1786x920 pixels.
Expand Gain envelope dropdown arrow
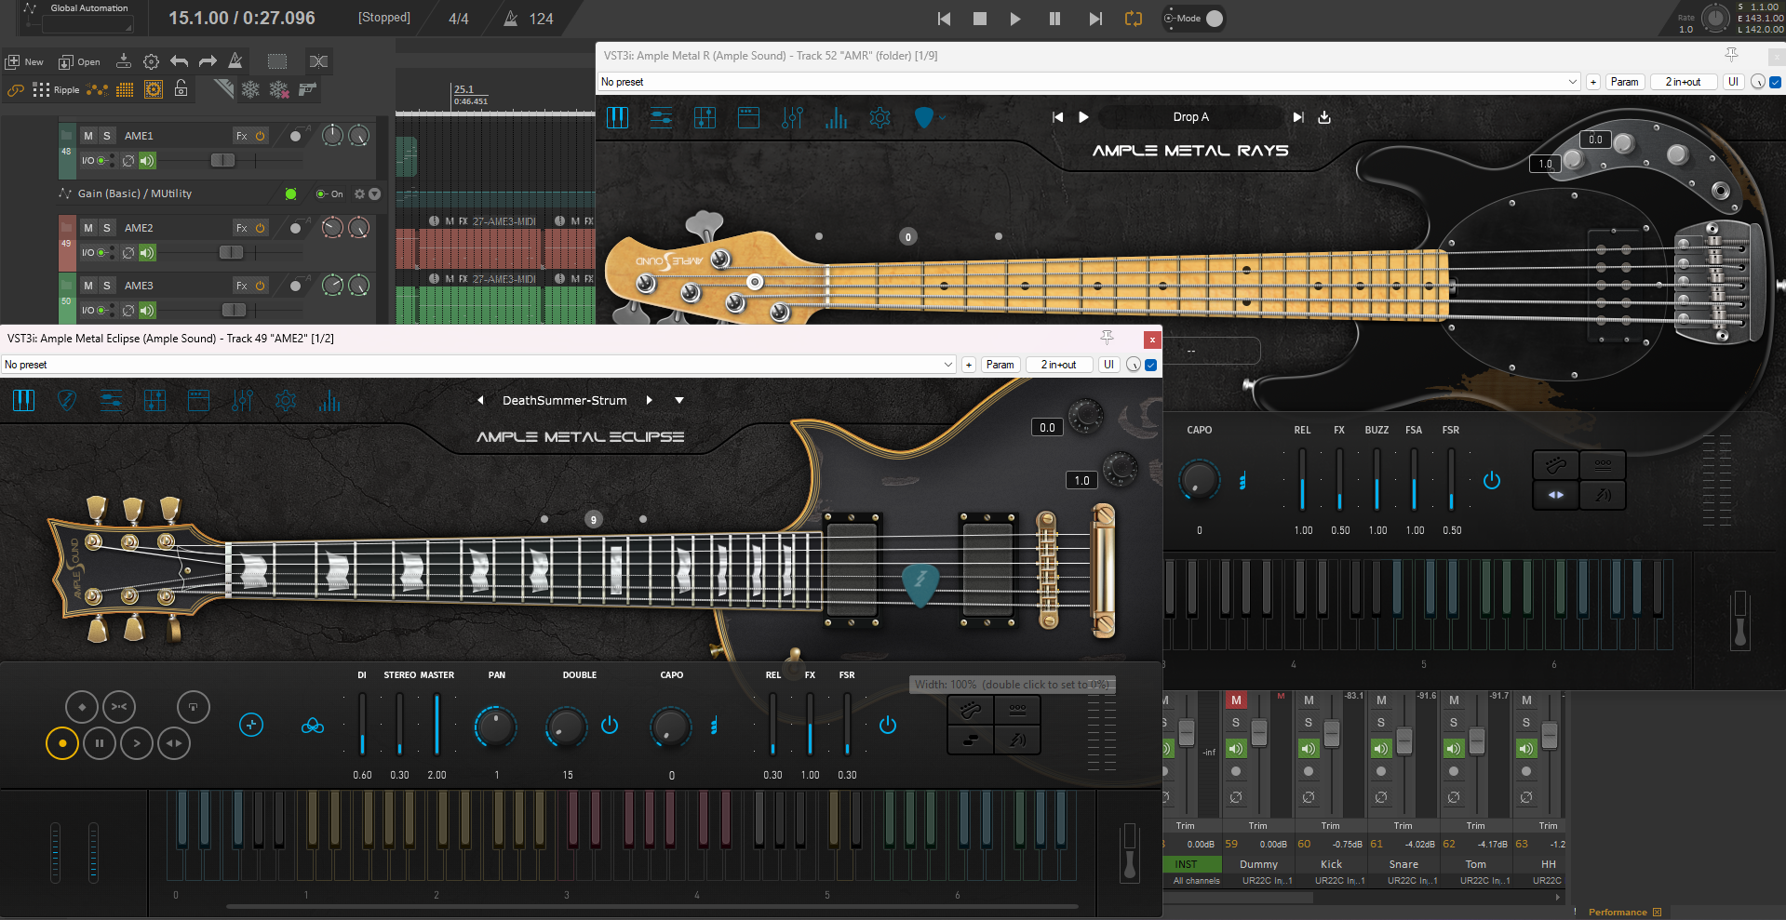[375, 194]
